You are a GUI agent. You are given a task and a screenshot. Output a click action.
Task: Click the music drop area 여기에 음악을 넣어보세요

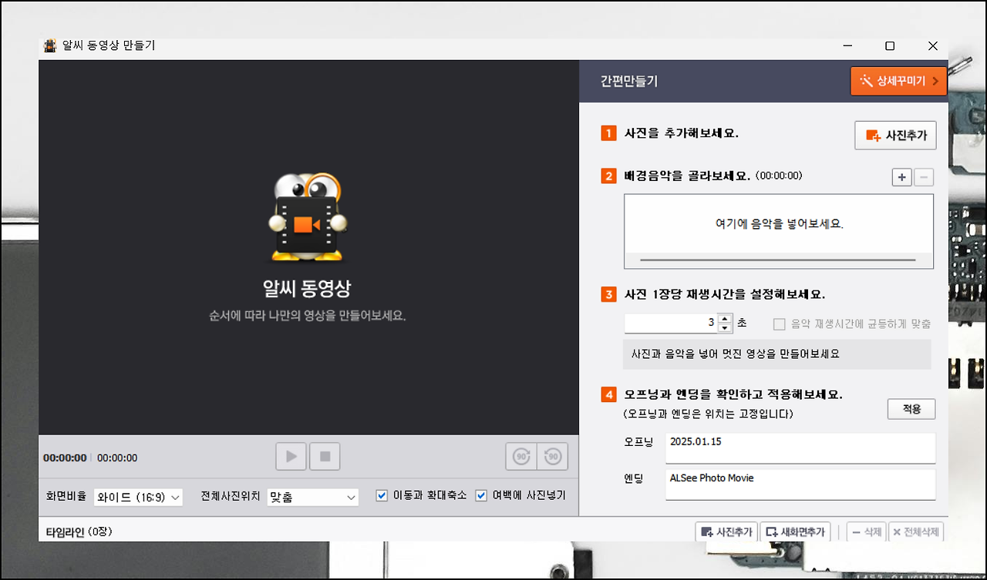pos(779,224)
